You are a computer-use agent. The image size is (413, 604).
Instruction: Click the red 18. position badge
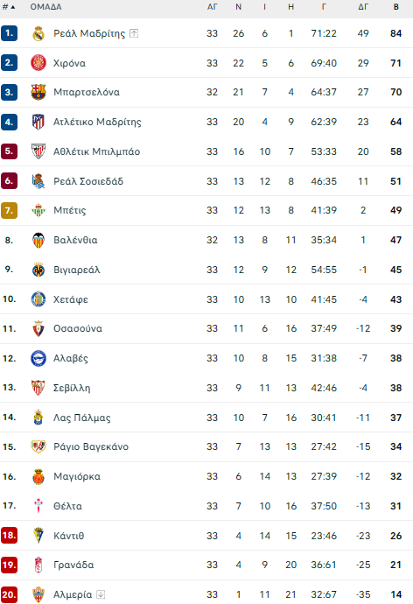pos(9,536)
